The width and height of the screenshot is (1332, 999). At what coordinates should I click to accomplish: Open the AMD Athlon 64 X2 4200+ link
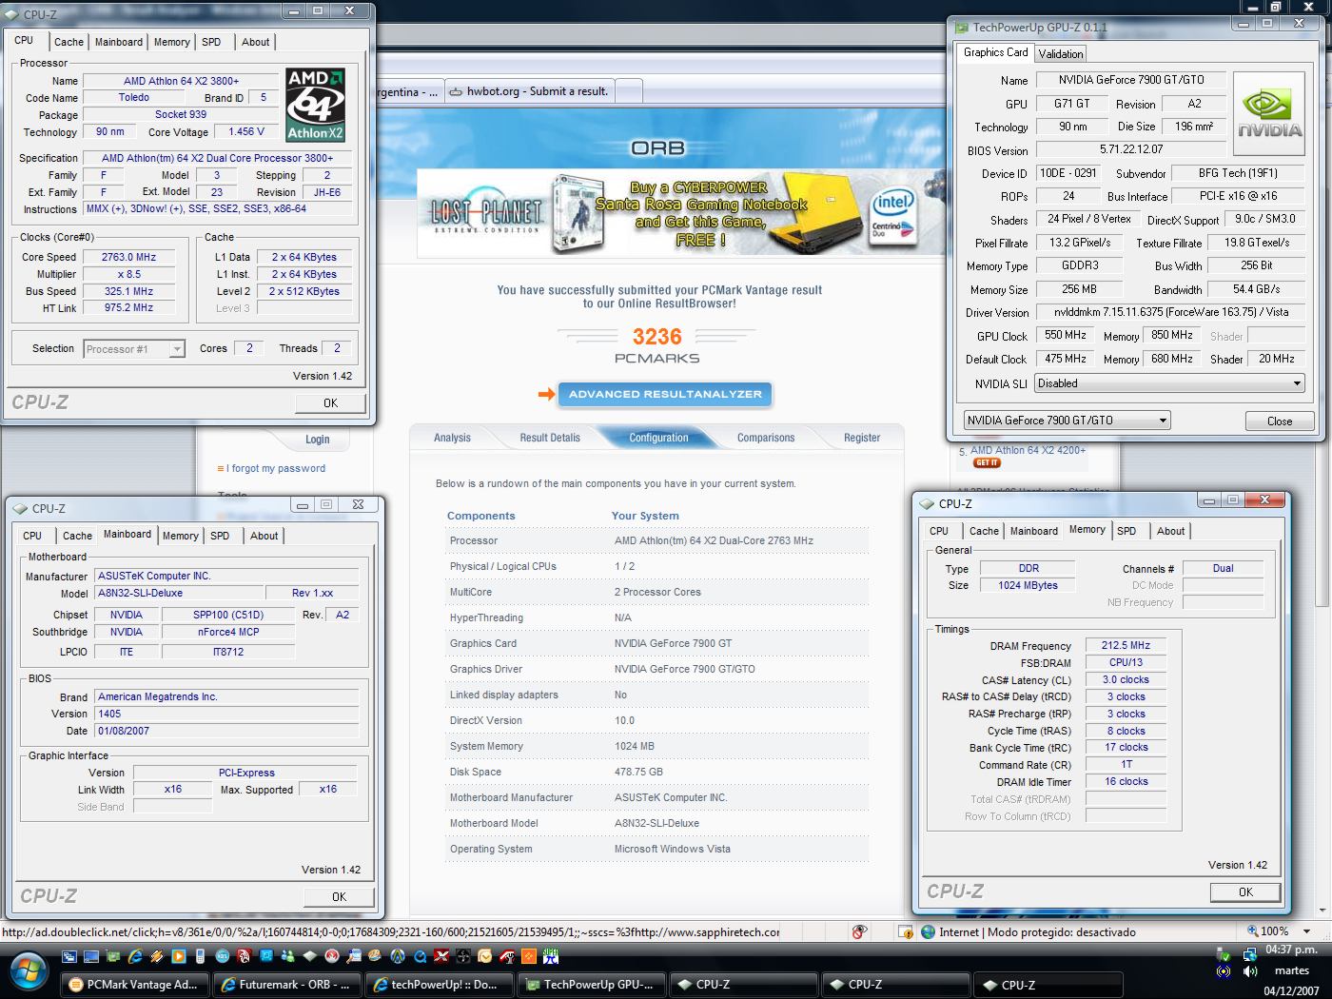(1028, 450)
